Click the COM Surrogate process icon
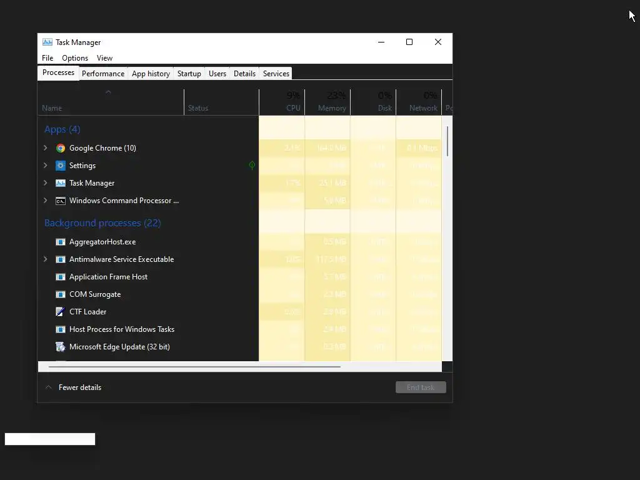The image size is (640, 480). point(61,295)
